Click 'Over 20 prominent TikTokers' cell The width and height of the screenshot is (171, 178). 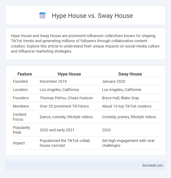[x=64, y=106]
